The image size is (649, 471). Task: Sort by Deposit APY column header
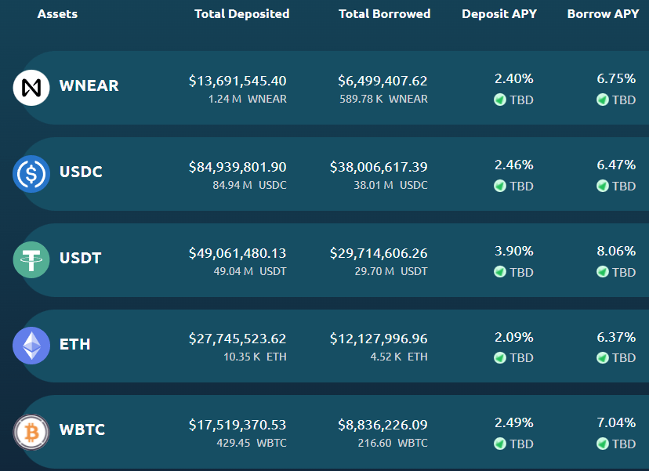coord(499,14)
